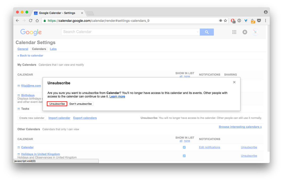The width and height of the screenshot is (283, 182).
Task: Open the Google apps grid icon
Action: (234, 32)
